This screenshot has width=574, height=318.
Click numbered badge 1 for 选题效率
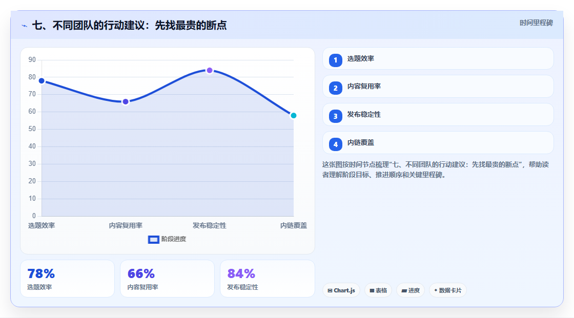[x=335, y=60]
